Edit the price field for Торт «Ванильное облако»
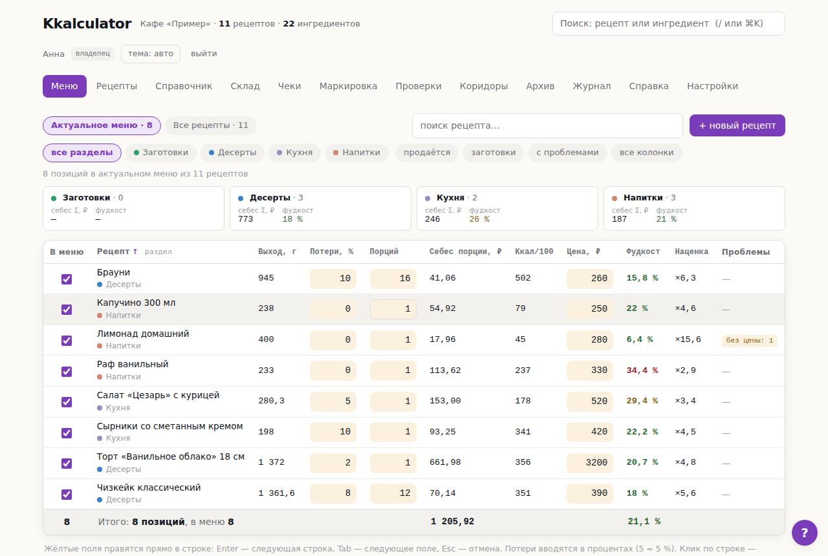The image size is (828, 556). (x=590, y=463)
